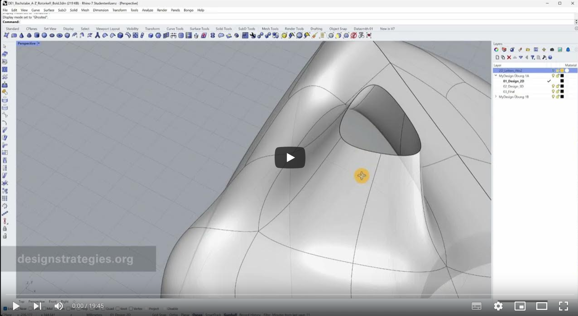Mute the video with the speaker icon
The image size is (578, 316).
pos(59,306)
